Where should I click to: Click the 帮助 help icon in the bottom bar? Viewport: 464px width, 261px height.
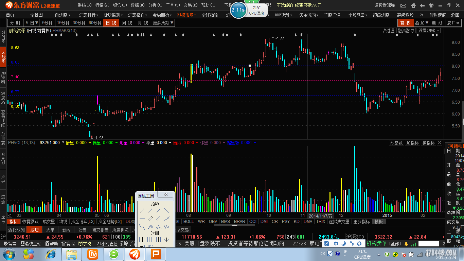click(52, 244)
